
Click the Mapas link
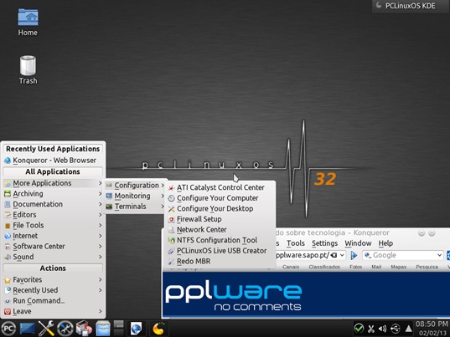click(399, 267)
